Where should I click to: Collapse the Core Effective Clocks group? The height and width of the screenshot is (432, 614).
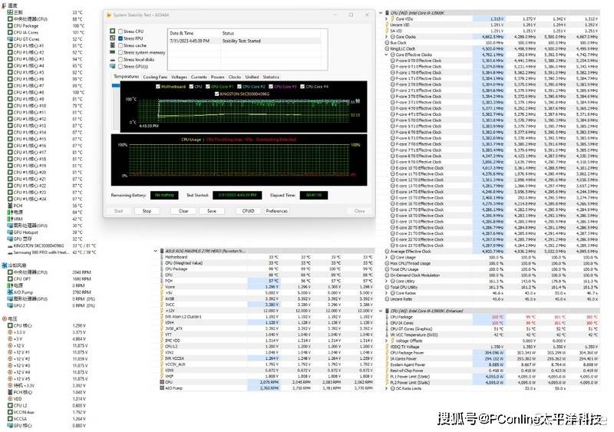pos(388,54)
